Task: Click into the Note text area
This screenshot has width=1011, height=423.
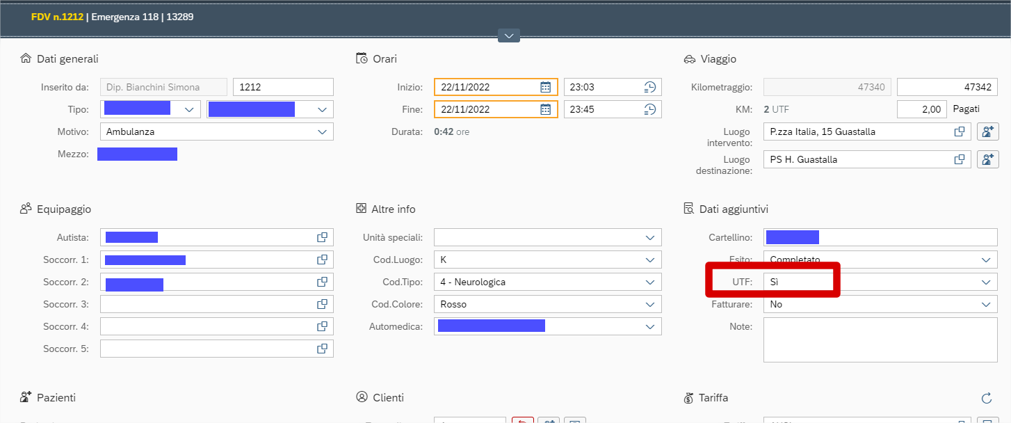Action: tap(880, 340)
